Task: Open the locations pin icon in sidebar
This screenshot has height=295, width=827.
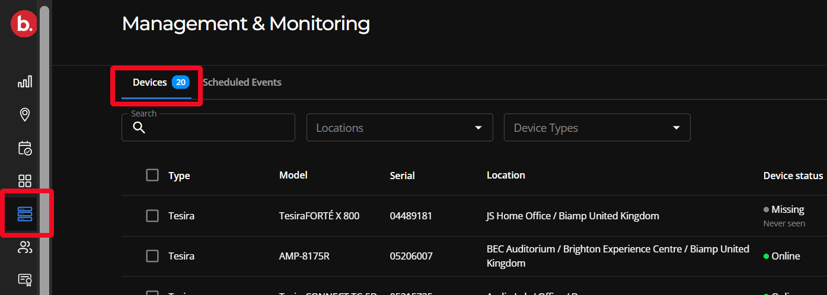Action: pyautogui.click(x=25, y=115)
